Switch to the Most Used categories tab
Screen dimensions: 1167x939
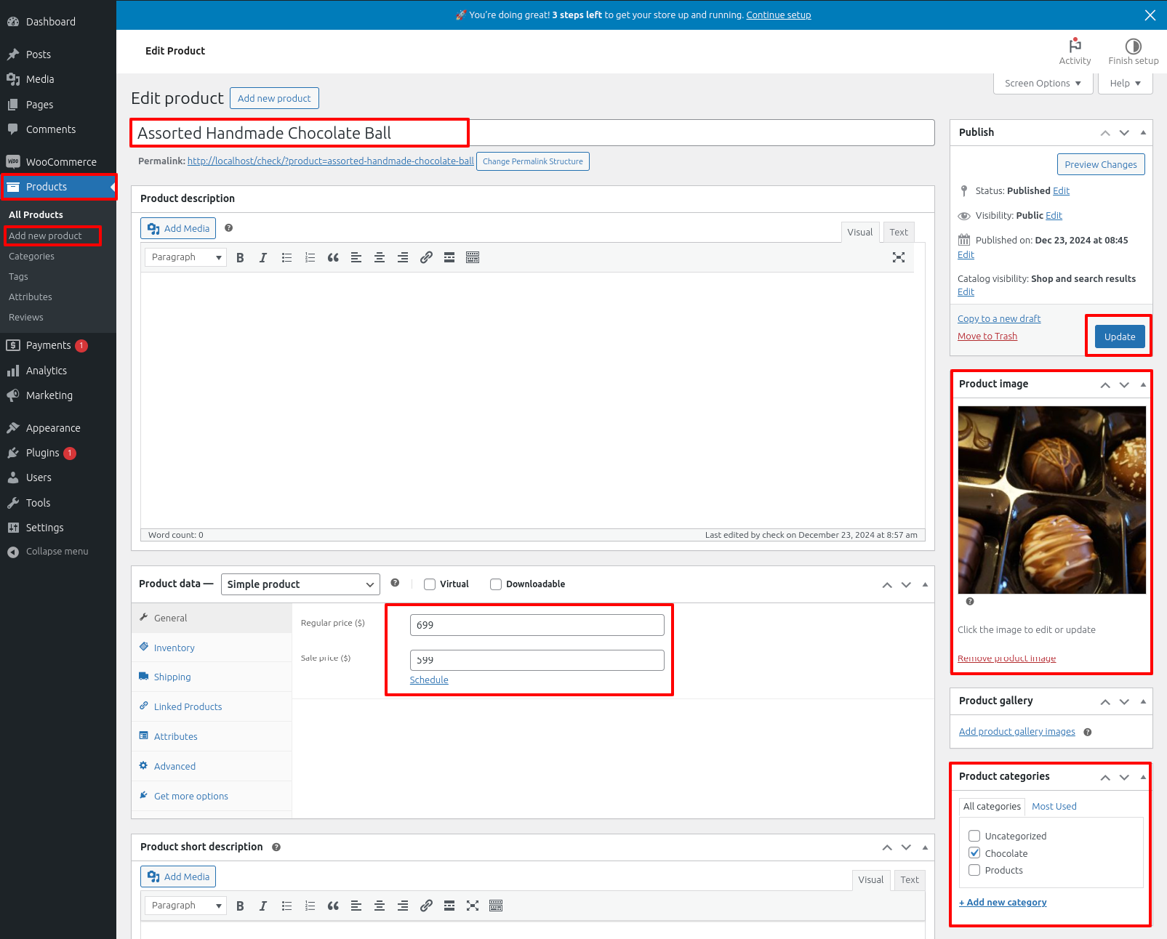click(1054, 806)
